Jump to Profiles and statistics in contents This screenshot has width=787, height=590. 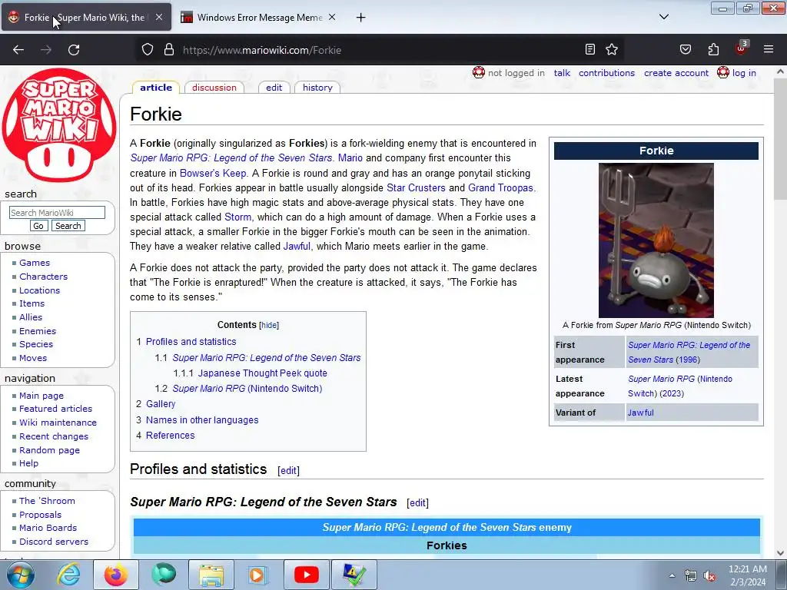[191, 342]
